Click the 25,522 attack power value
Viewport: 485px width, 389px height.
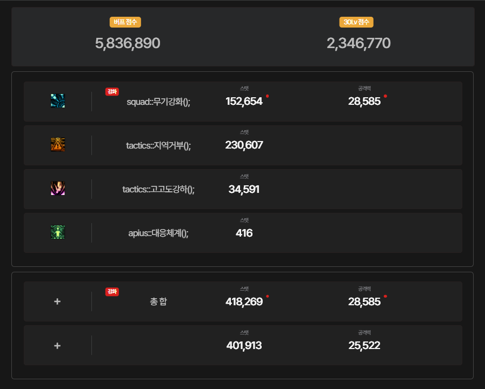(364, 346)
